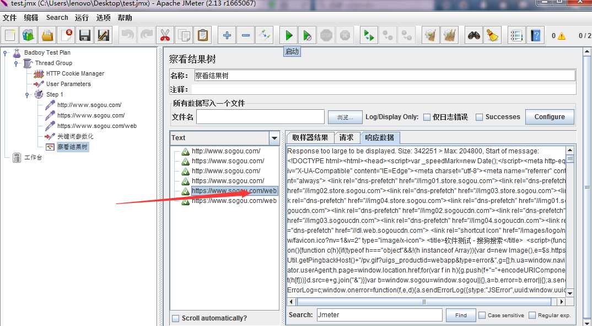Click the response data vertical scrollbar thumb
The image size is (592, 326).
click(x=570, y=159)
